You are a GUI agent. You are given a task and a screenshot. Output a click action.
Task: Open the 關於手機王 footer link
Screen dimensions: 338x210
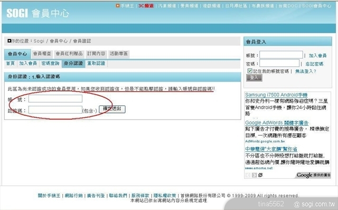click(x=49, y=196)
